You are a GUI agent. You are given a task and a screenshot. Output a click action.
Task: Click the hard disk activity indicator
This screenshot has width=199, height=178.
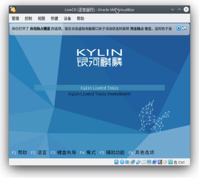pos(116,162)
